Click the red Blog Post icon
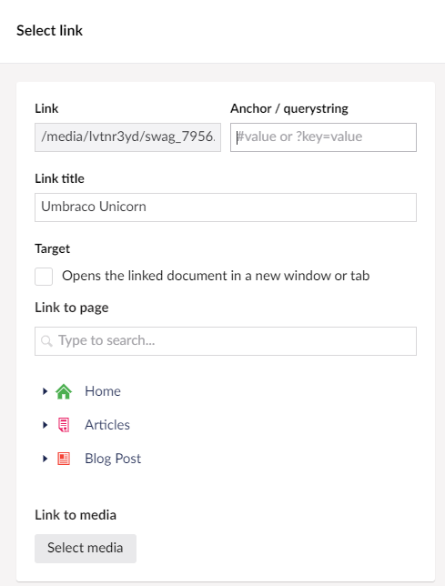The image size is (445, 586). 64,459
